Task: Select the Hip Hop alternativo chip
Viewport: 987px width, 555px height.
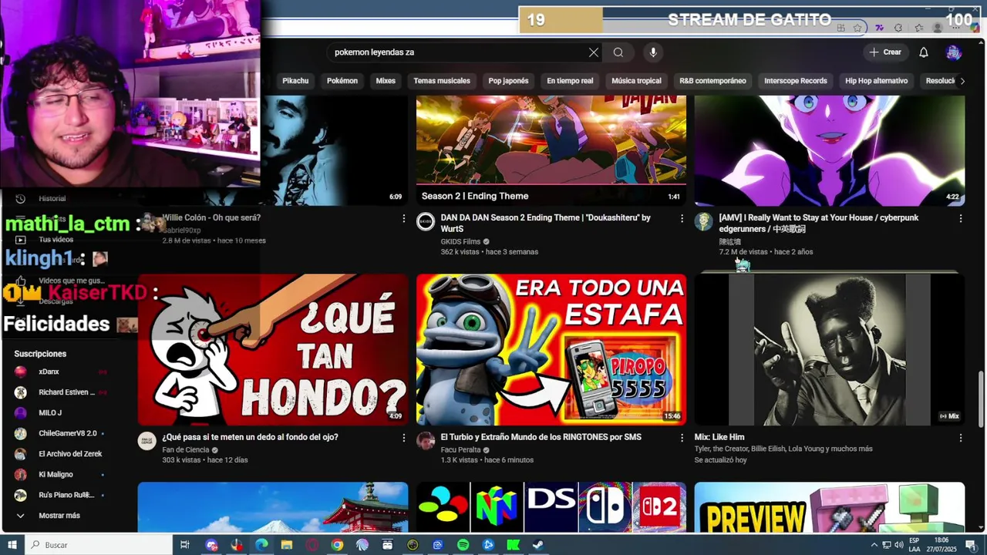Action: (x=876, y=81)
